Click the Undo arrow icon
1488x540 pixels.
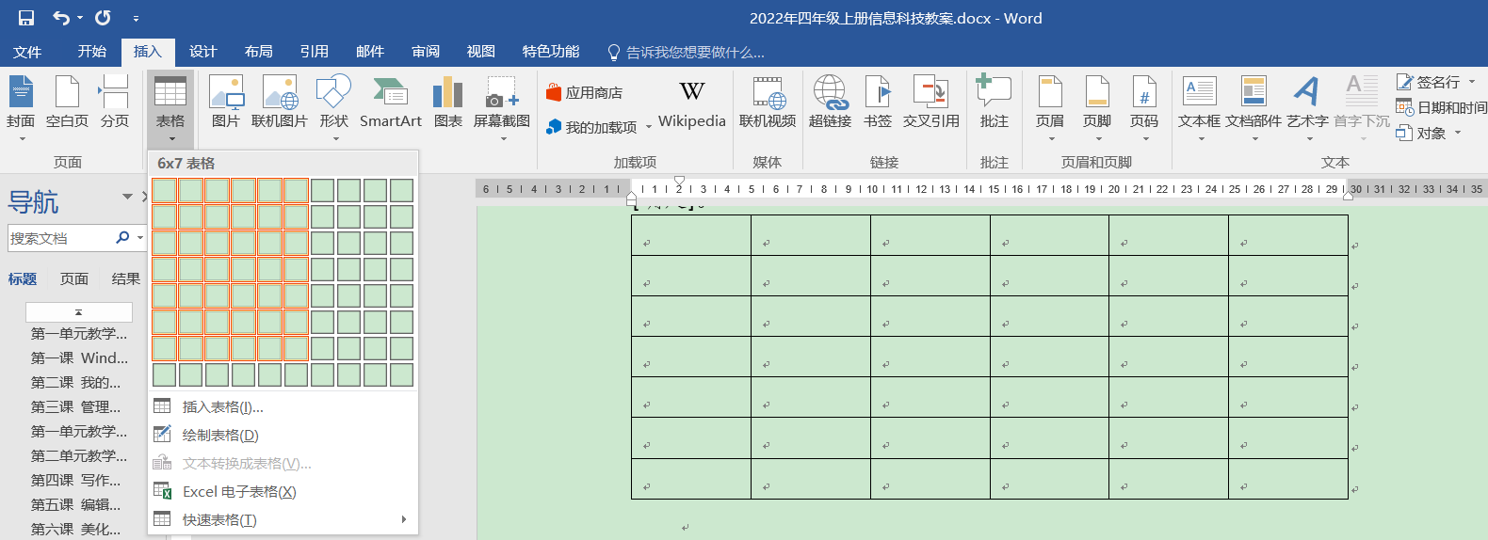pyautogui.click(x=61, y=18)
